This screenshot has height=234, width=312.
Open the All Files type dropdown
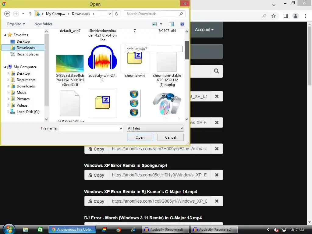click(x=182, y=128)
